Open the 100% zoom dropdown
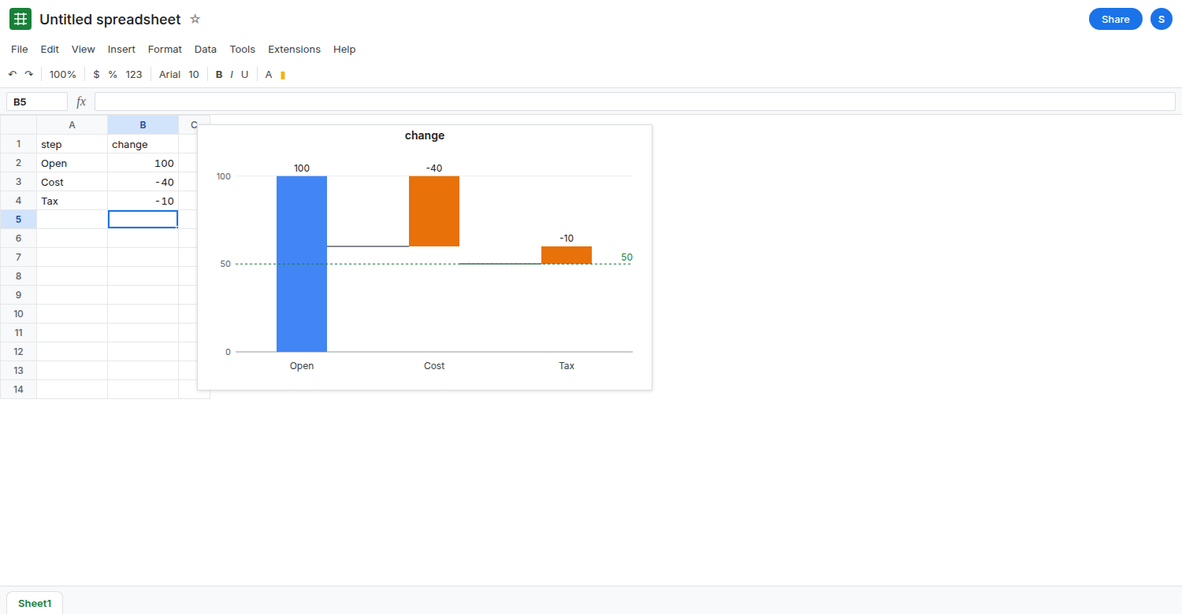This screenshot has width=1182, height=614. coord(63,74)
